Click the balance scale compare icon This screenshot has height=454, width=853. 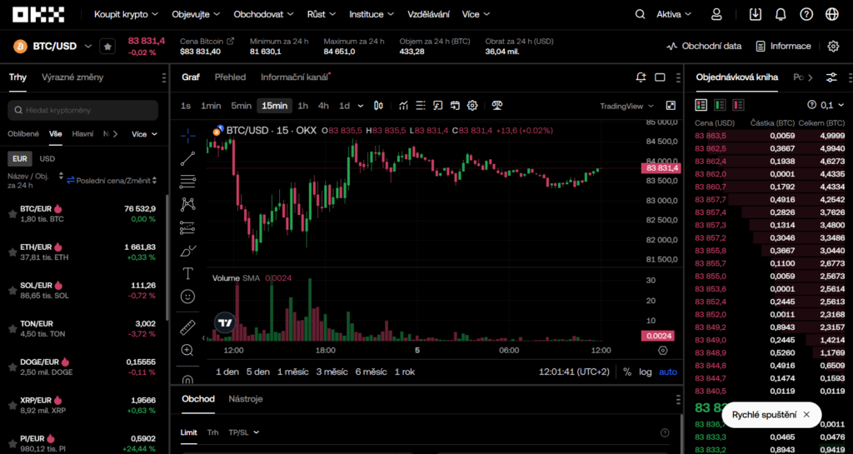[x=496, y=106]
